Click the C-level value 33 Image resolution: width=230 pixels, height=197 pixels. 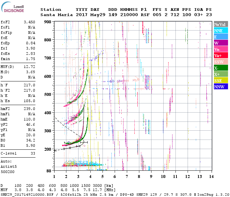33,153
